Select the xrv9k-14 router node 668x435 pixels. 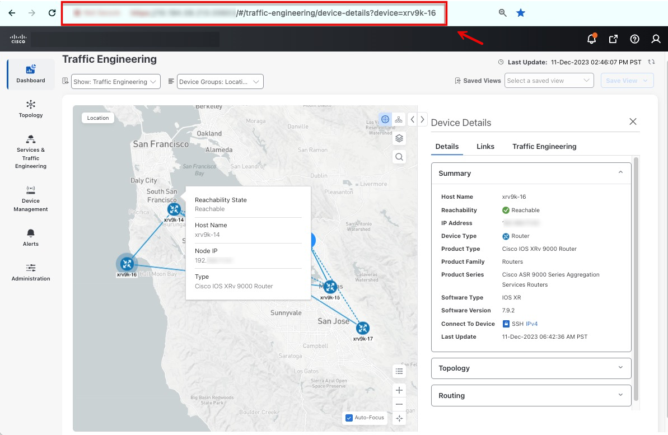pyautogui.click(x=174, y=209)
